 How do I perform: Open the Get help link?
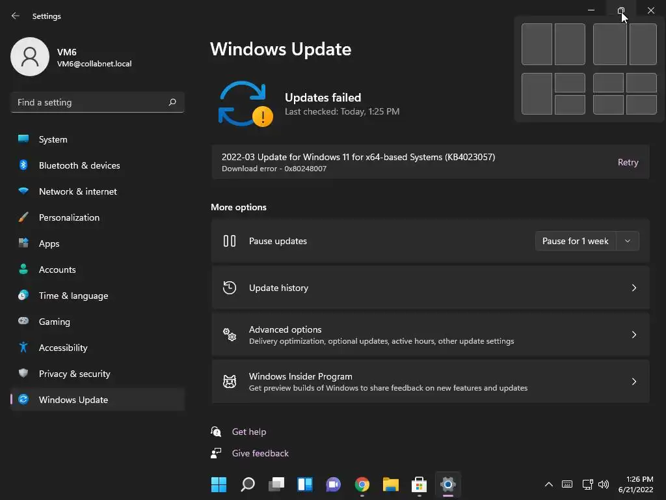pyautogui.click(x=249, y=432)
